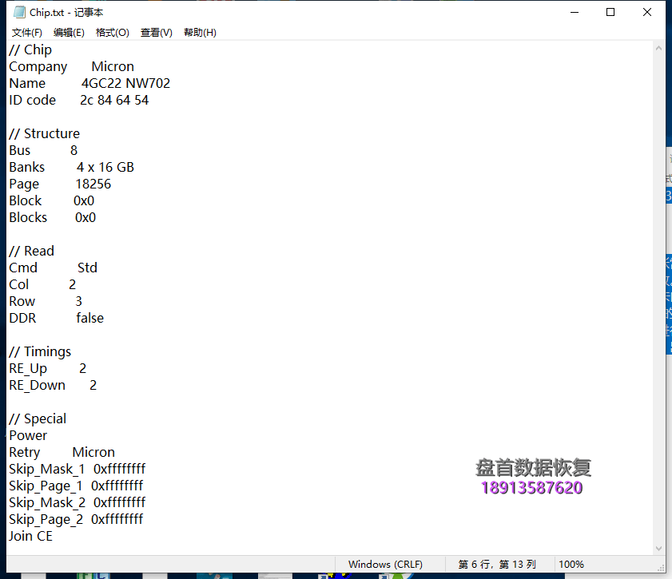Minimize the Chip.txt Notepad window
The width and height of the screenshot is (672, 579).
[575, 12]
